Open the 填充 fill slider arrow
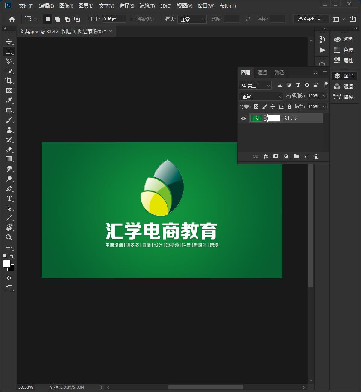This screenshot has width=361, height=392. click(325, 107)
